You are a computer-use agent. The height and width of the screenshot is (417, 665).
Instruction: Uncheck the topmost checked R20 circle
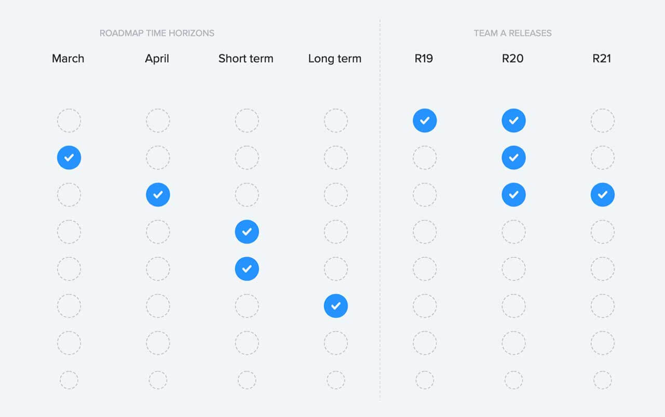click(514, 120)
